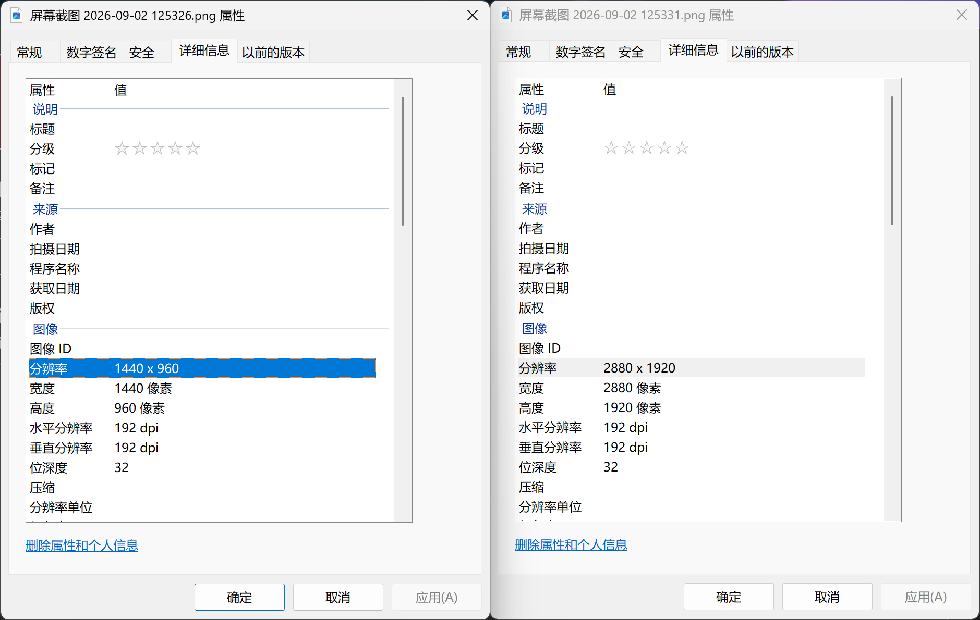980x620 pixels.
Task: Set rating to fourth star in right window
Action: pyautogui.click(x=664, y=148)
